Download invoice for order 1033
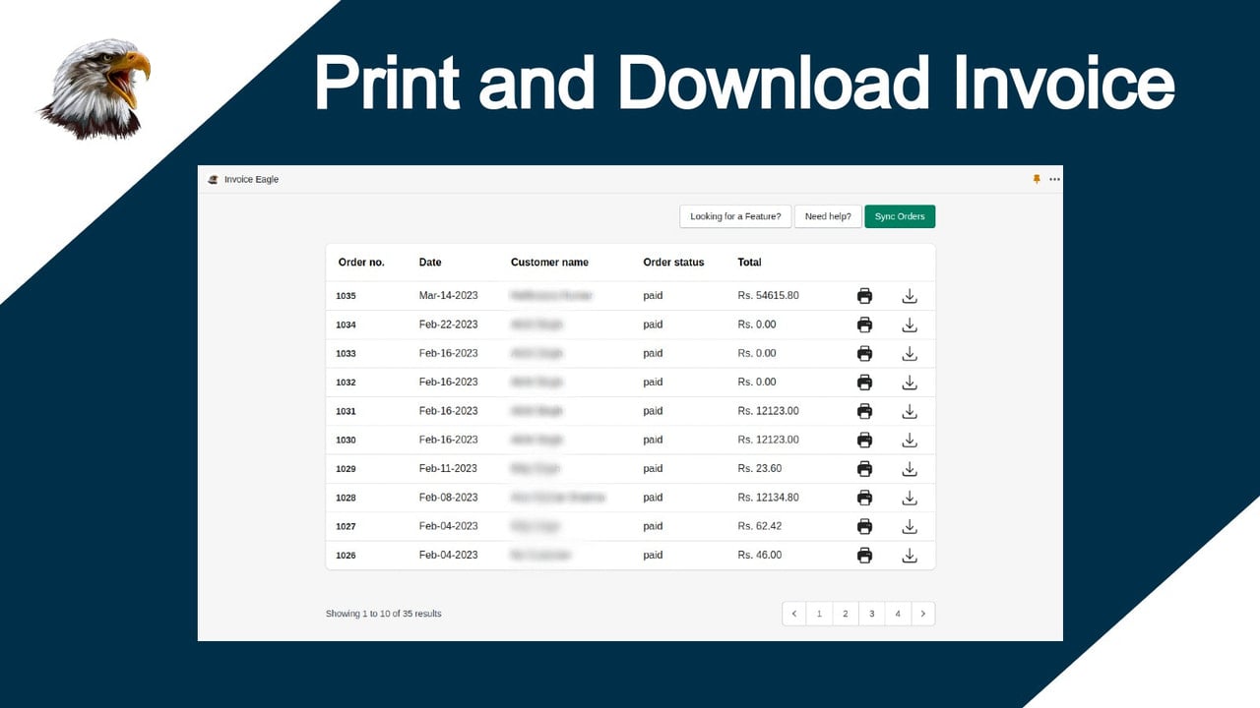The image size is (1260, 708). (910, 354)
